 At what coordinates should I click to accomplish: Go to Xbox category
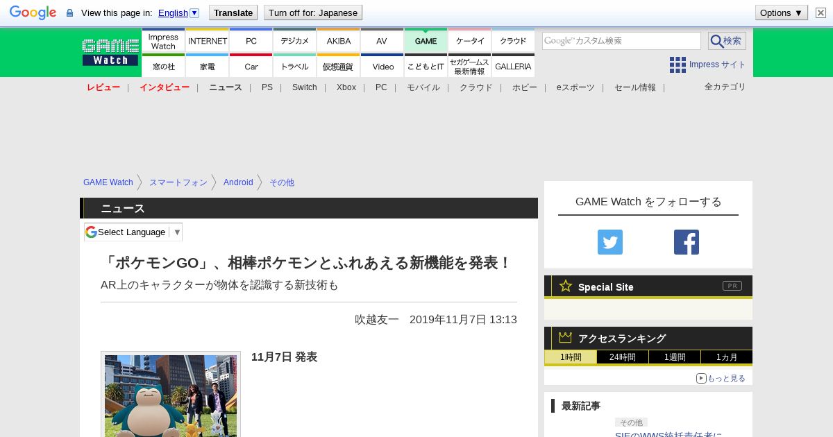coord(346,87)
